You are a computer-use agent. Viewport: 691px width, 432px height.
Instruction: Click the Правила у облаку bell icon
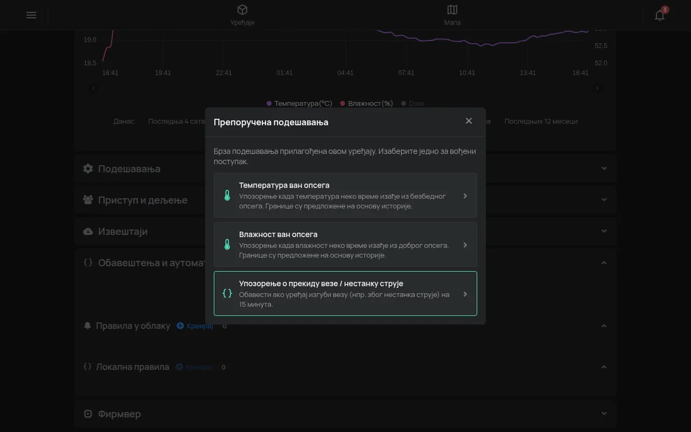click(88, 326)
